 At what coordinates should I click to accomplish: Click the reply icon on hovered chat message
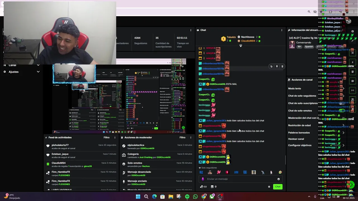coord(271,66)
